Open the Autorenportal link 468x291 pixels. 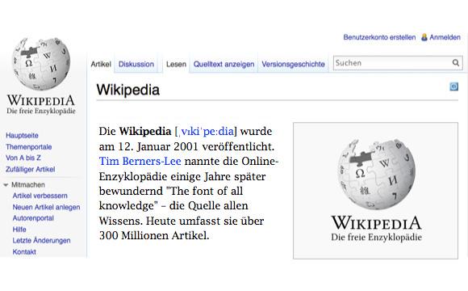tap(33, 218)
